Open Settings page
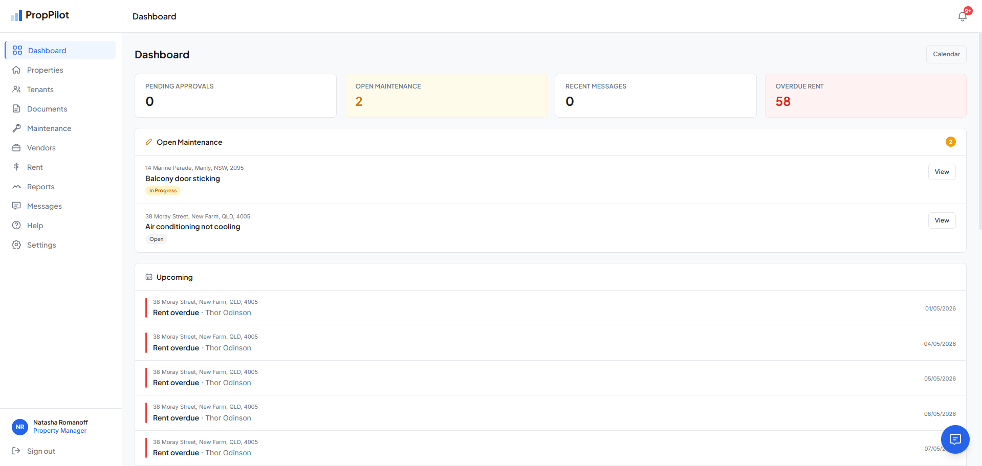 tap(60, 245)
